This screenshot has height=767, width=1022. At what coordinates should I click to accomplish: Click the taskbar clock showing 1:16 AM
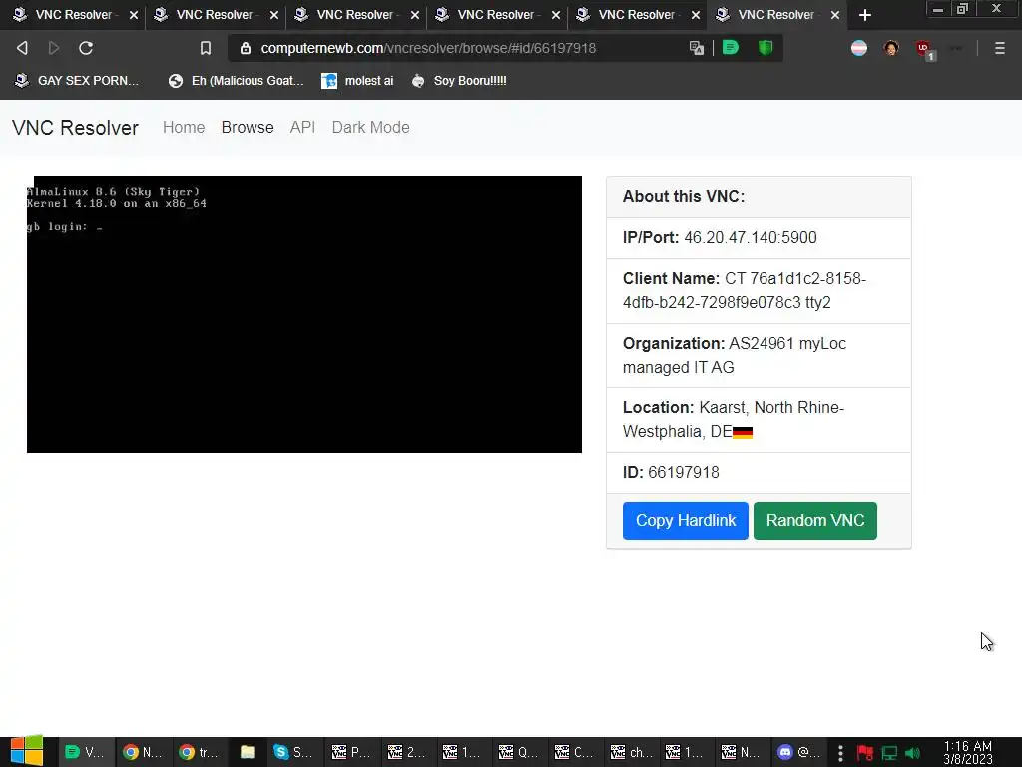[967, 753]
